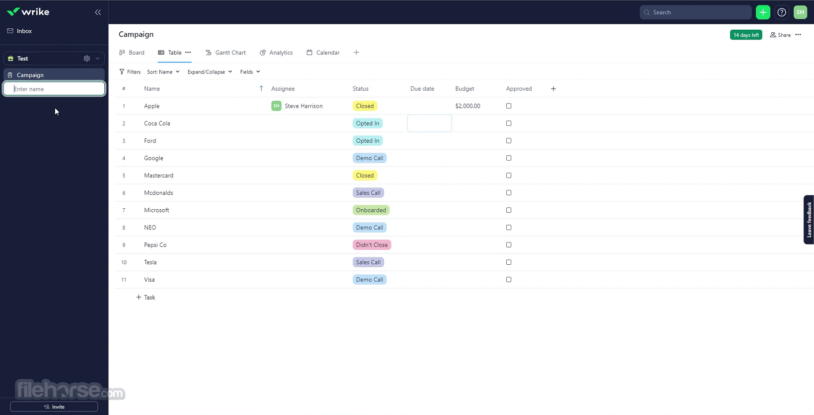The image size is (814, 415).
Task: Switch to the Board view
Action: [132, 53]
